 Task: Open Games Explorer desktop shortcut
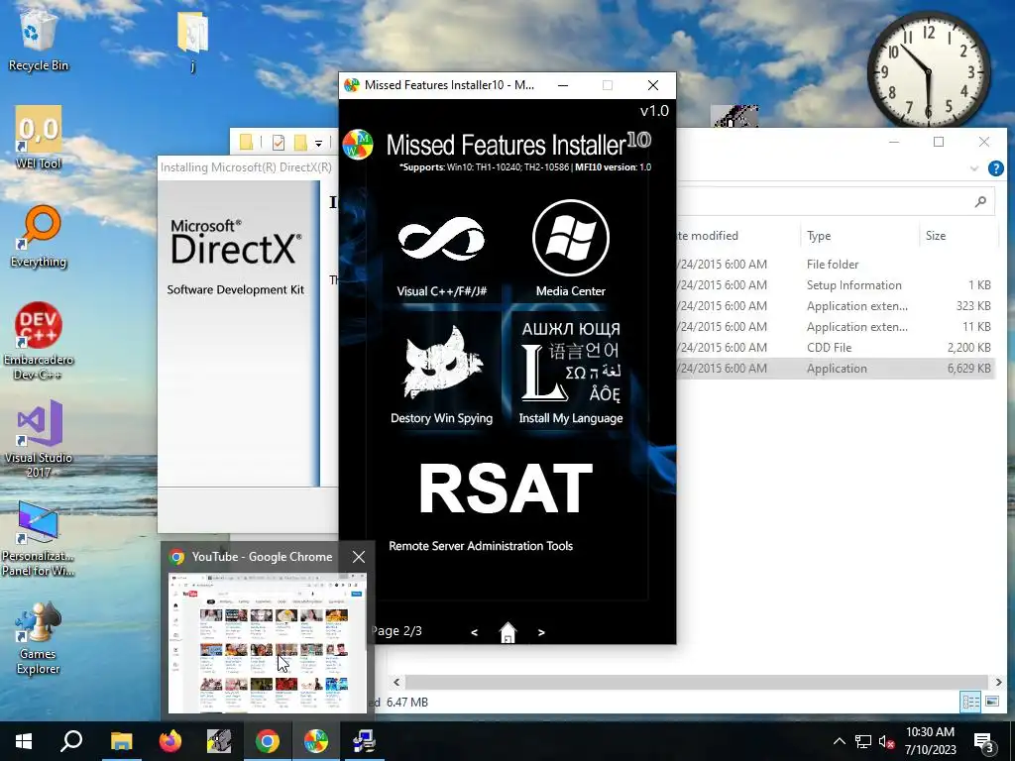[39, 638]
